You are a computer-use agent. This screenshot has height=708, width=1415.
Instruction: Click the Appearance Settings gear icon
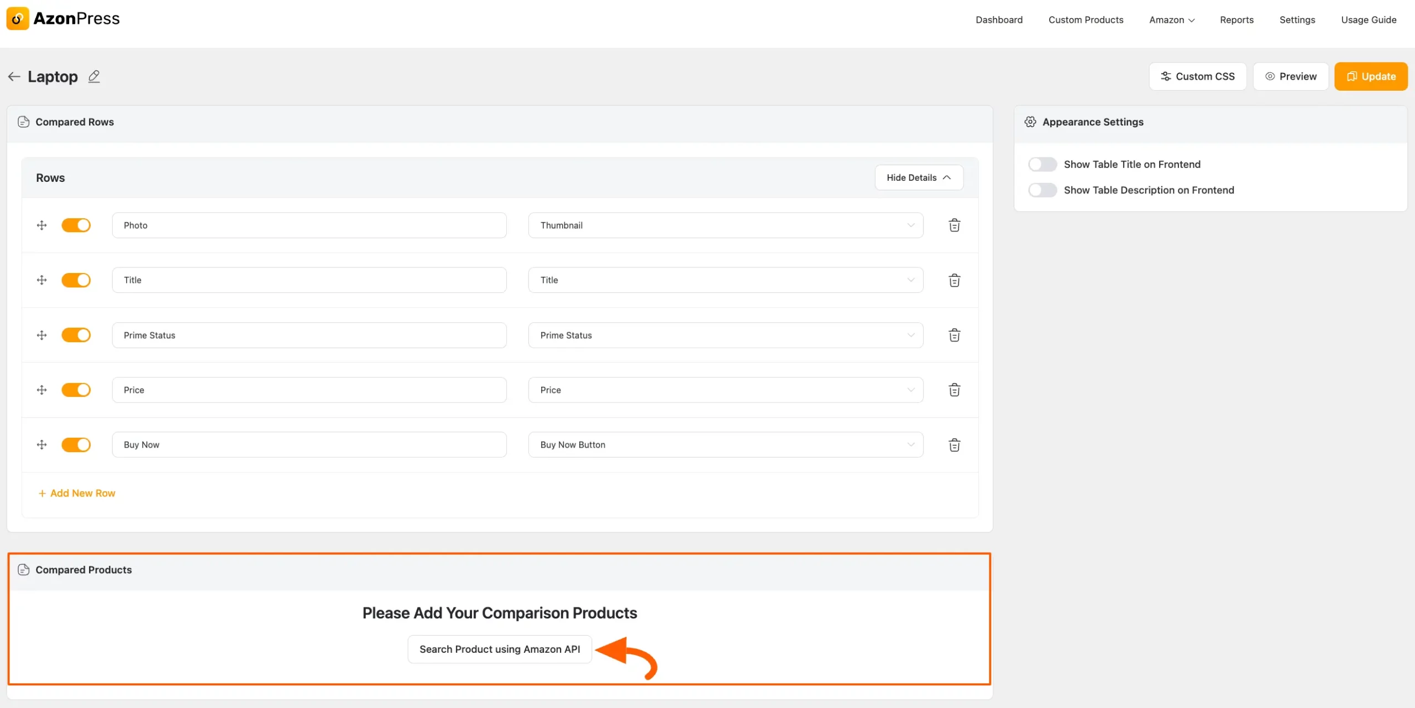coord(1030,122)
